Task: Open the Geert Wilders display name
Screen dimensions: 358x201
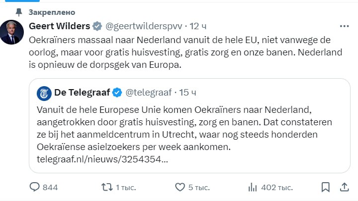Action: (60, 26)
